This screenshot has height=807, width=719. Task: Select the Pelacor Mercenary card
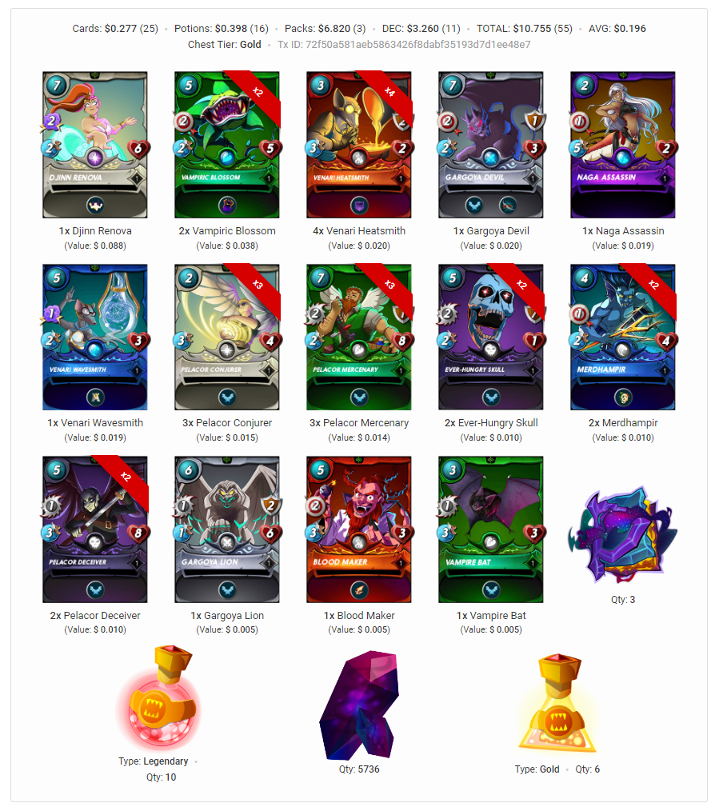(359, 337)
